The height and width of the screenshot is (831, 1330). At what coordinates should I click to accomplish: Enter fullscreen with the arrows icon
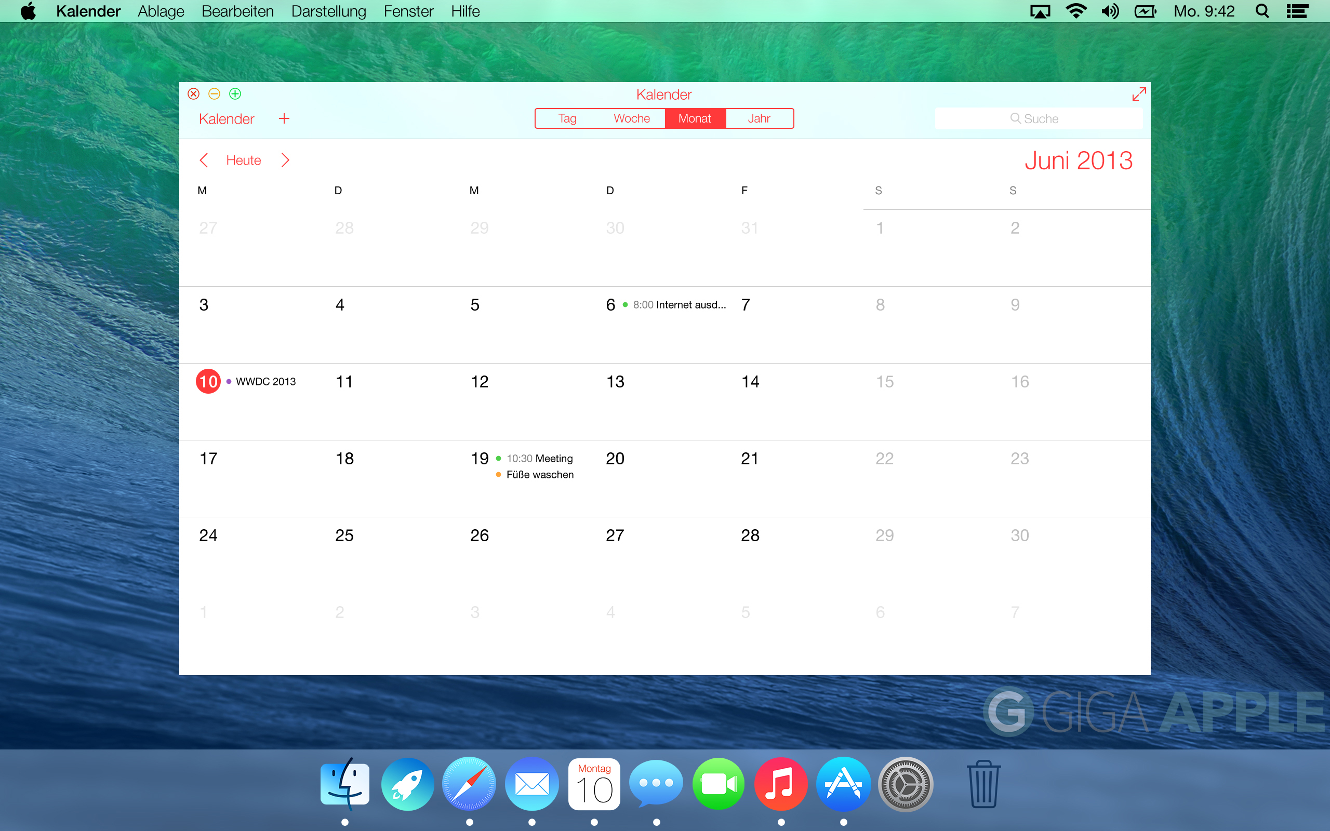coord(1139,94)
